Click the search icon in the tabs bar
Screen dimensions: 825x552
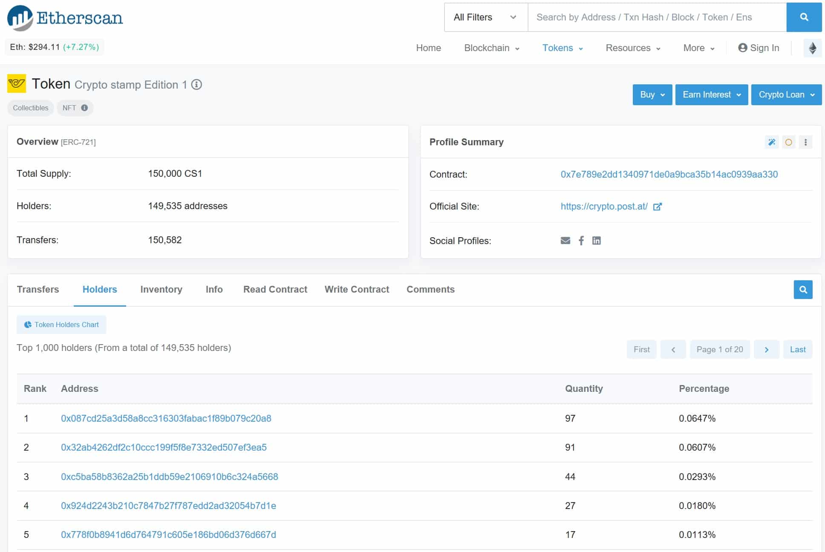[803, 290]
